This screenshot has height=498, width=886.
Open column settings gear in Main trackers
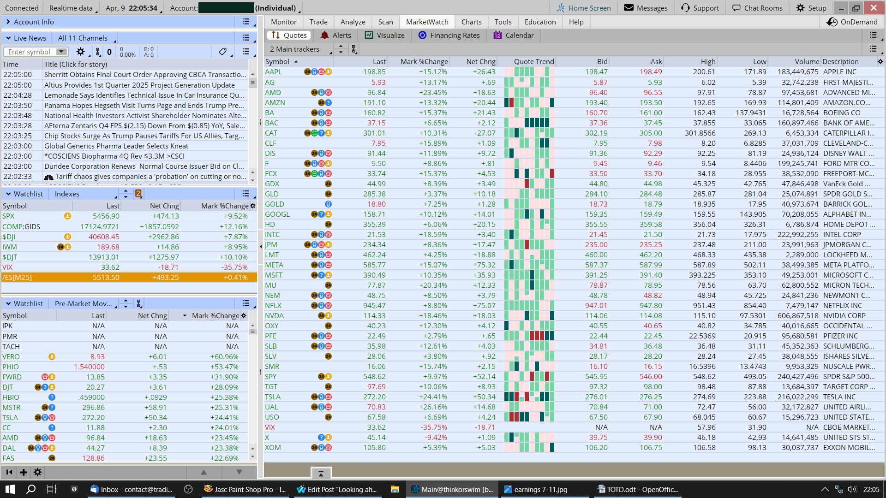pyautogui.click(x=880, y=61)
